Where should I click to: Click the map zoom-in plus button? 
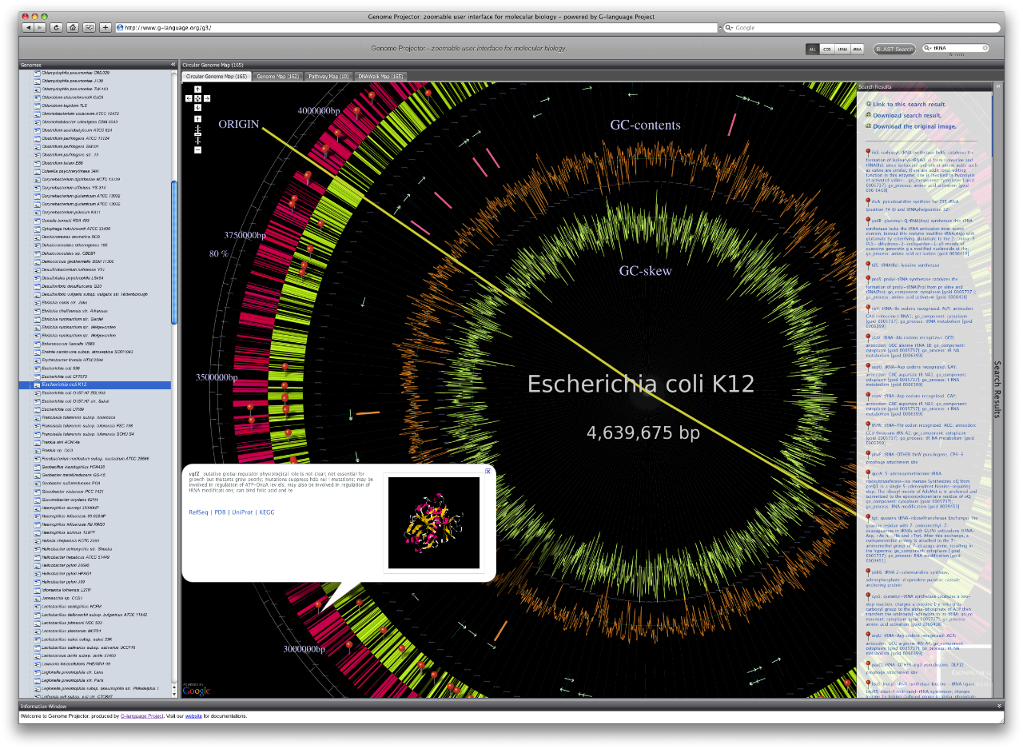(197, 119)
